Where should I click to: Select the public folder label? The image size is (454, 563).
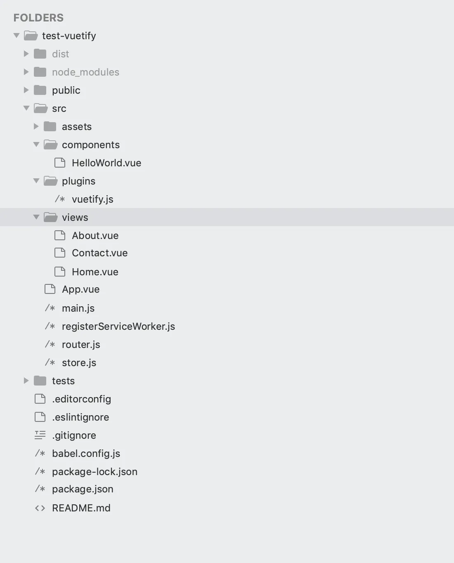66,90
